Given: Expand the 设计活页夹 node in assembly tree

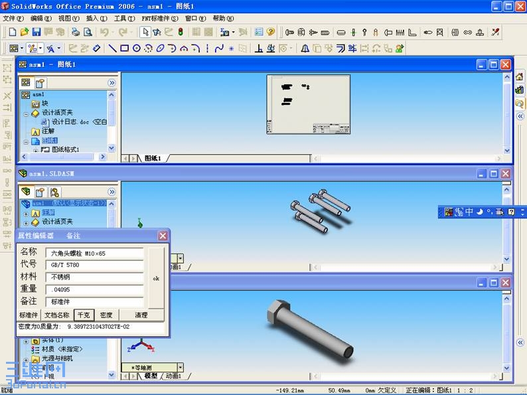Looking at the screenshot, I should tap(26, 223).
